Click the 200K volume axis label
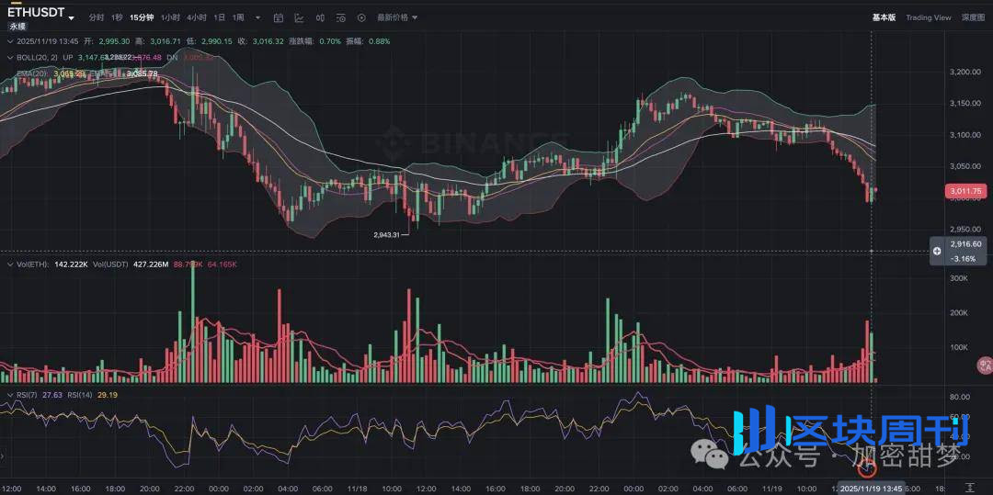Screen dimensions: 993x495 (957, 313)
